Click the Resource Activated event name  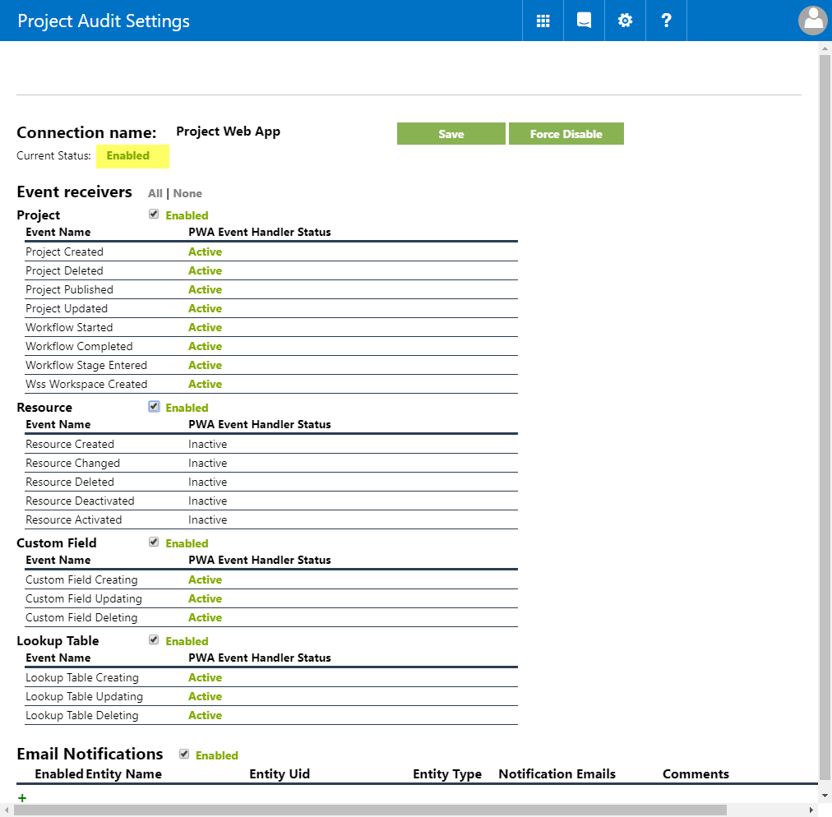[x=74, y=520]
